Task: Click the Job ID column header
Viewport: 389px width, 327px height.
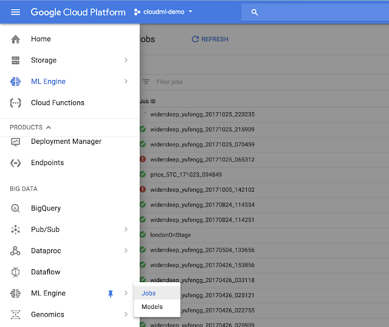Action: coord(148,101)
